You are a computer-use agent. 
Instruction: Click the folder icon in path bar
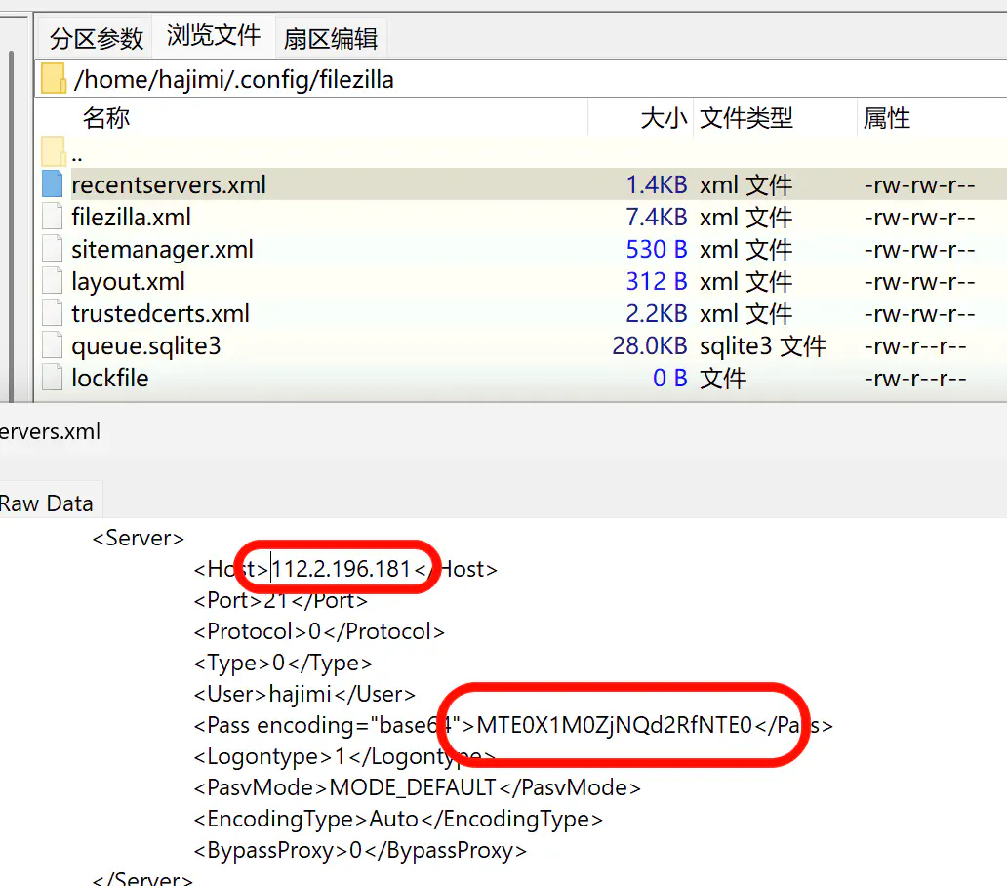click(x=54, y=79)
